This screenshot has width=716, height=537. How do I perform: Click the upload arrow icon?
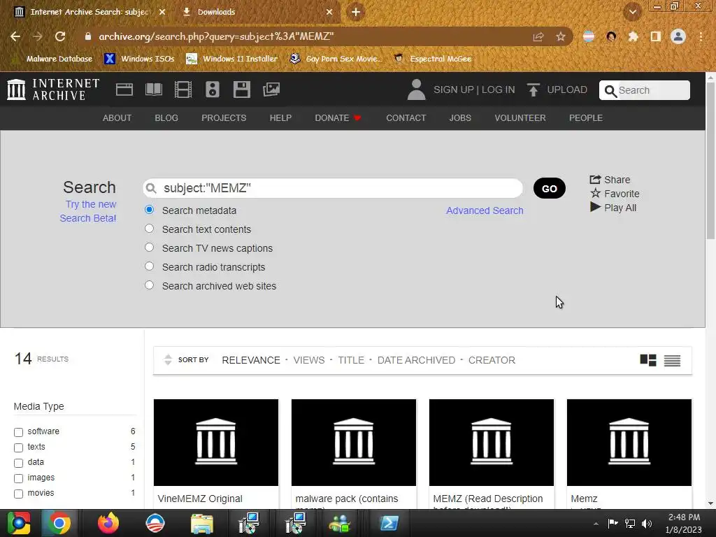point(533,89)
